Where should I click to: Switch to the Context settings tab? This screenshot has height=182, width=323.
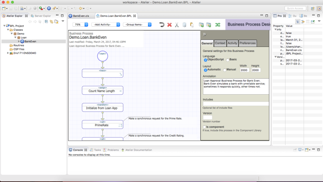point(220,43)
